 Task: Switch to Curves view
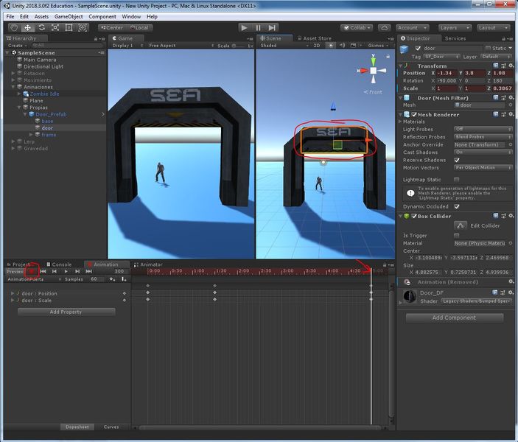click(x=111, y=427)
